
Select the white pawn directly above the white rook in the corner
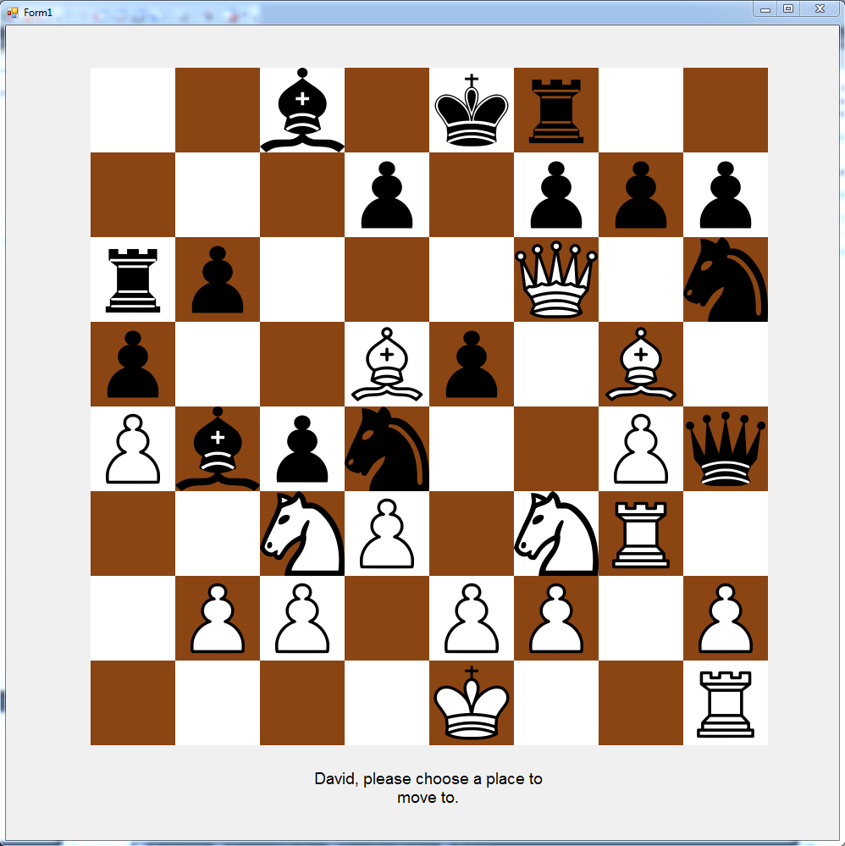coord(726,618)
